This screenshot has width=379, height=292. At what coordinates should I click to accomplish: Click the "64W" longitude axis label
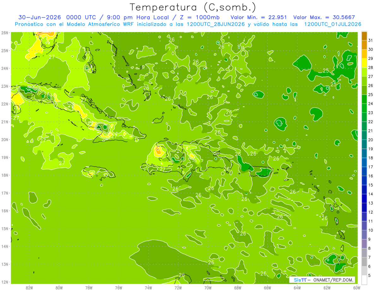tap(297, 288)
